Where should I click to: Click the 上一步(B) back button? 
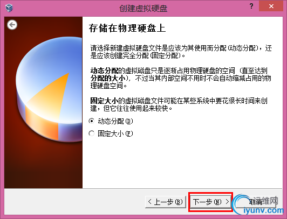pos(166,202)
